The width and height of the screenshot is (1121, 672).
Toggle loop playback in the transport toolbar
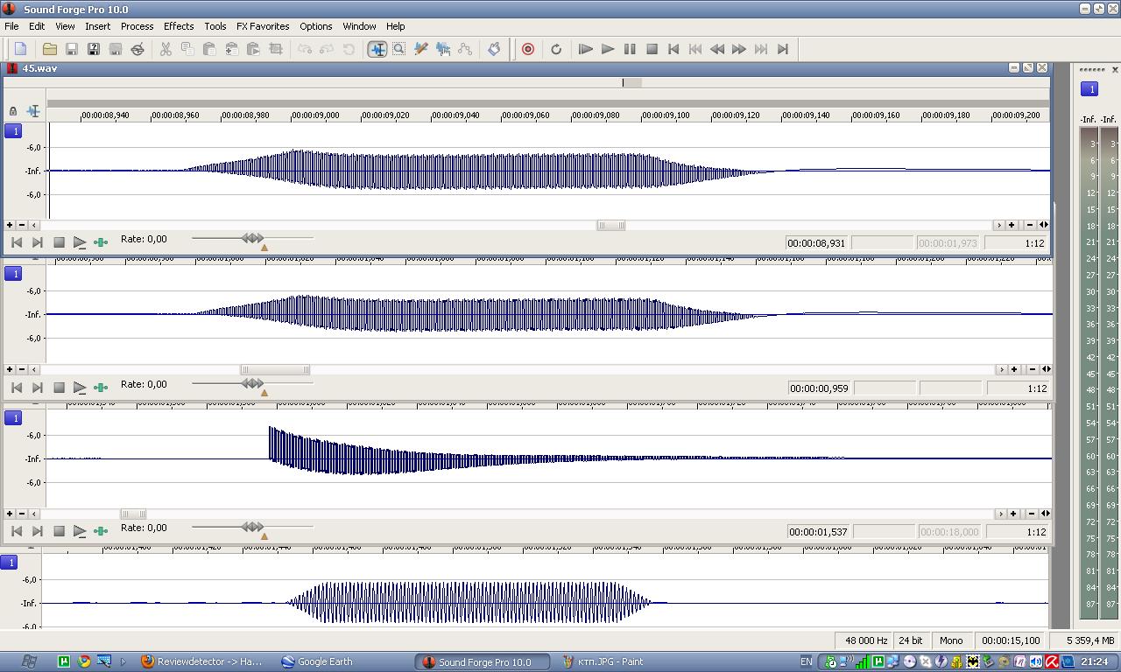(555, 49)
